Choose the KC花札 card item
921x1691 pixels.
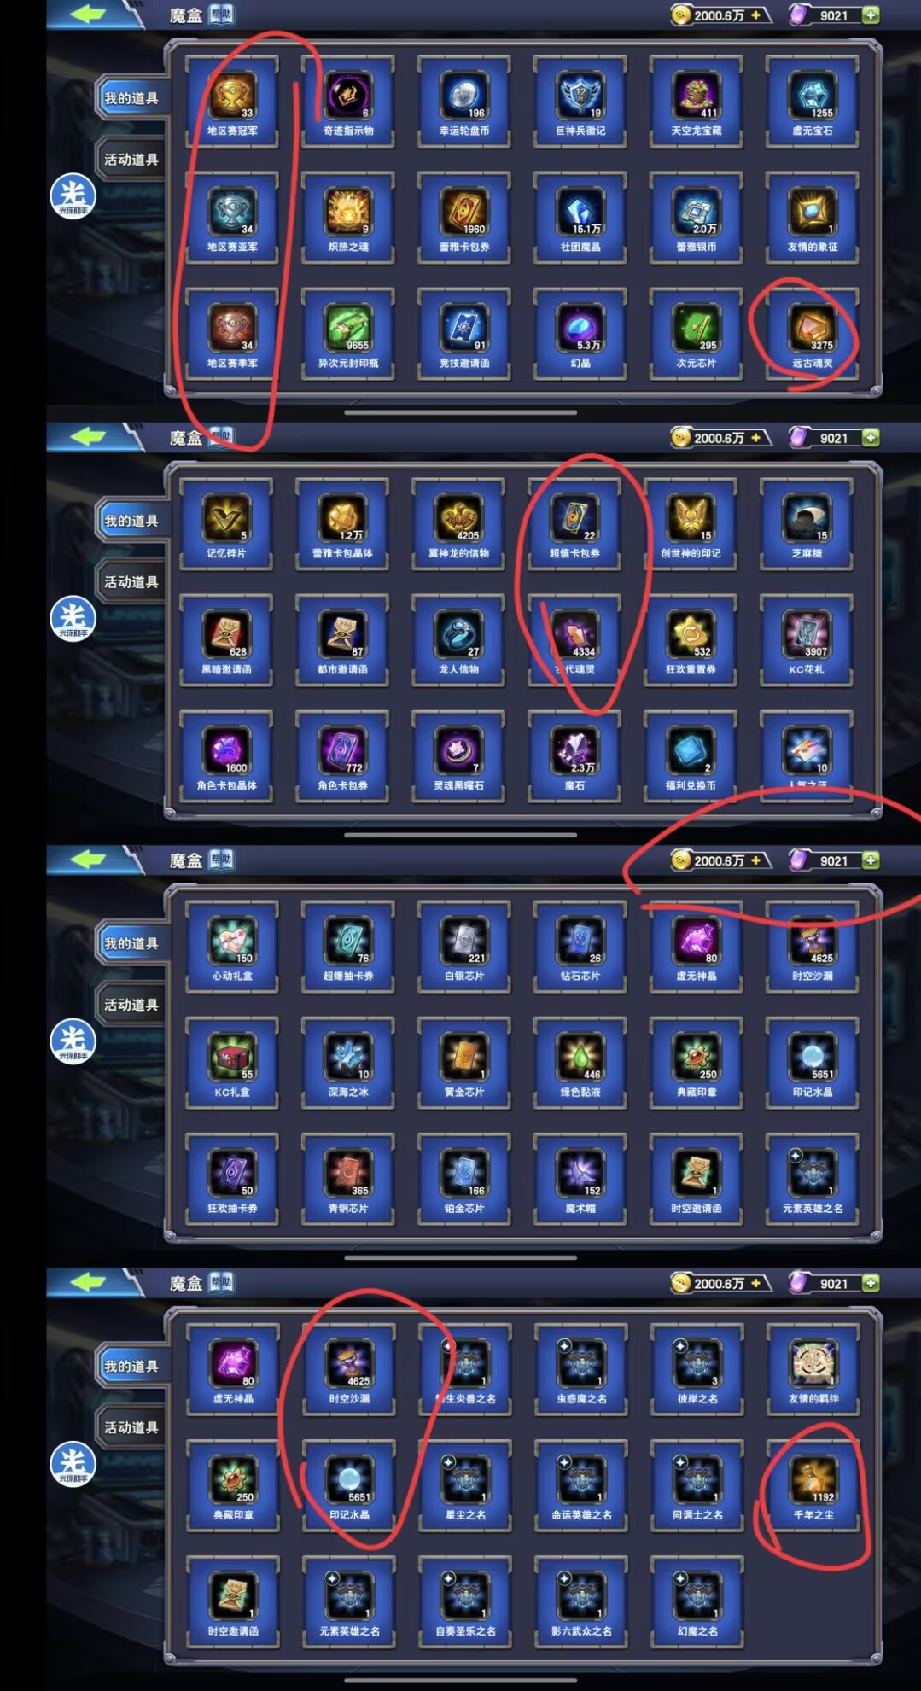(807, 640)
